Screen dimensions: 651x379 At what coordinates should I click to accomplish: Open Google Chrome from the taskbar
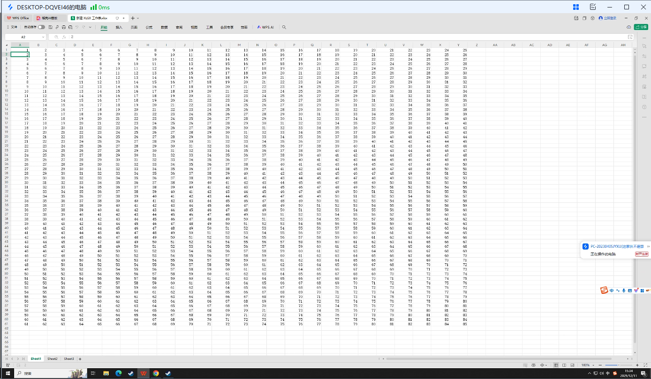(x=156, y=373)
